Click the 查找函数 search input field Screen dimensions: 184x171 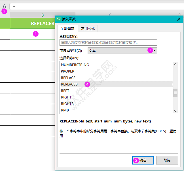[108, 43]
